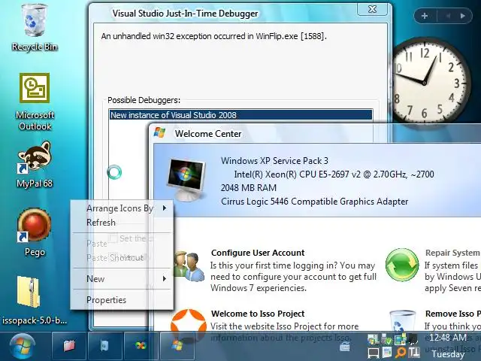The width and height of the screenshot is (481, 361).
Task: Choose Refresh in the context menu
Action: tap(101, 223)
